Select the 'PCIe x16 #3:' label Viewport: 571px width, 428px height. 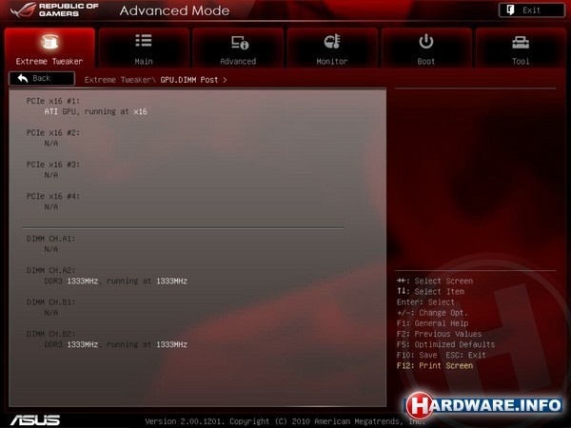[53, 165]
